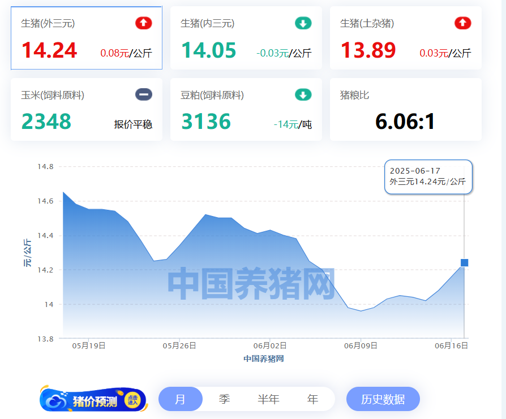Click cloud icon in 猪价预测 banner
Screen dimensions: 506x419
tap(57, 401)
